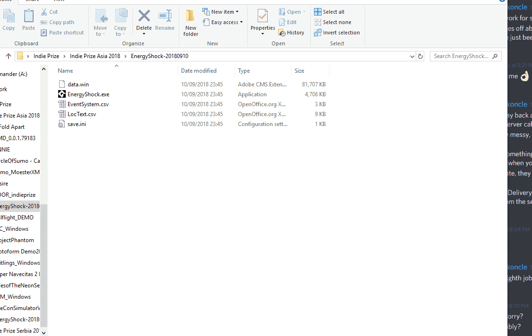
Task: Sort files by Date modified column
Action: click(199, 71)
